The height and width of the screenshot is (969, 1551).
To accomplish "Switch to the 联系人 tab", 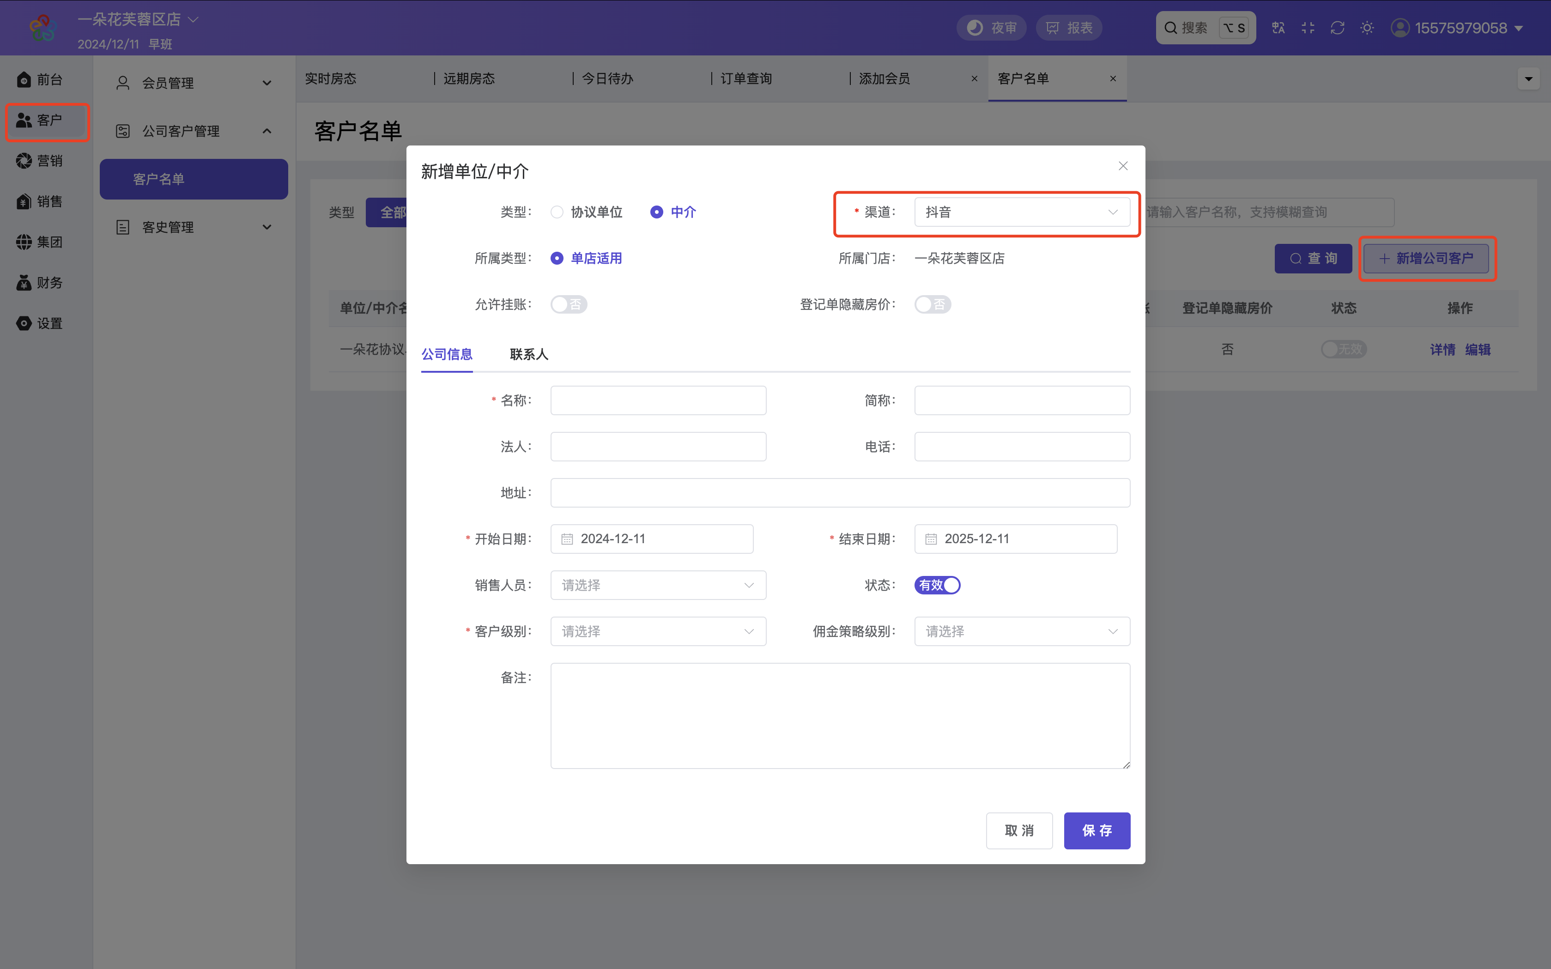I will pyautogui.click(x=529, y=354).
